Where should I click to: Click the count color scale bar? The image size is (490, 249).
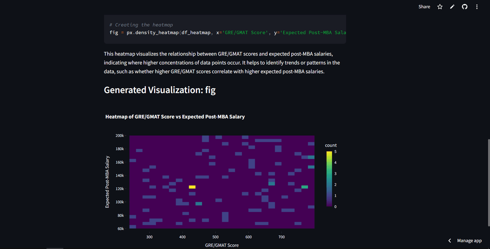[329, 179]
